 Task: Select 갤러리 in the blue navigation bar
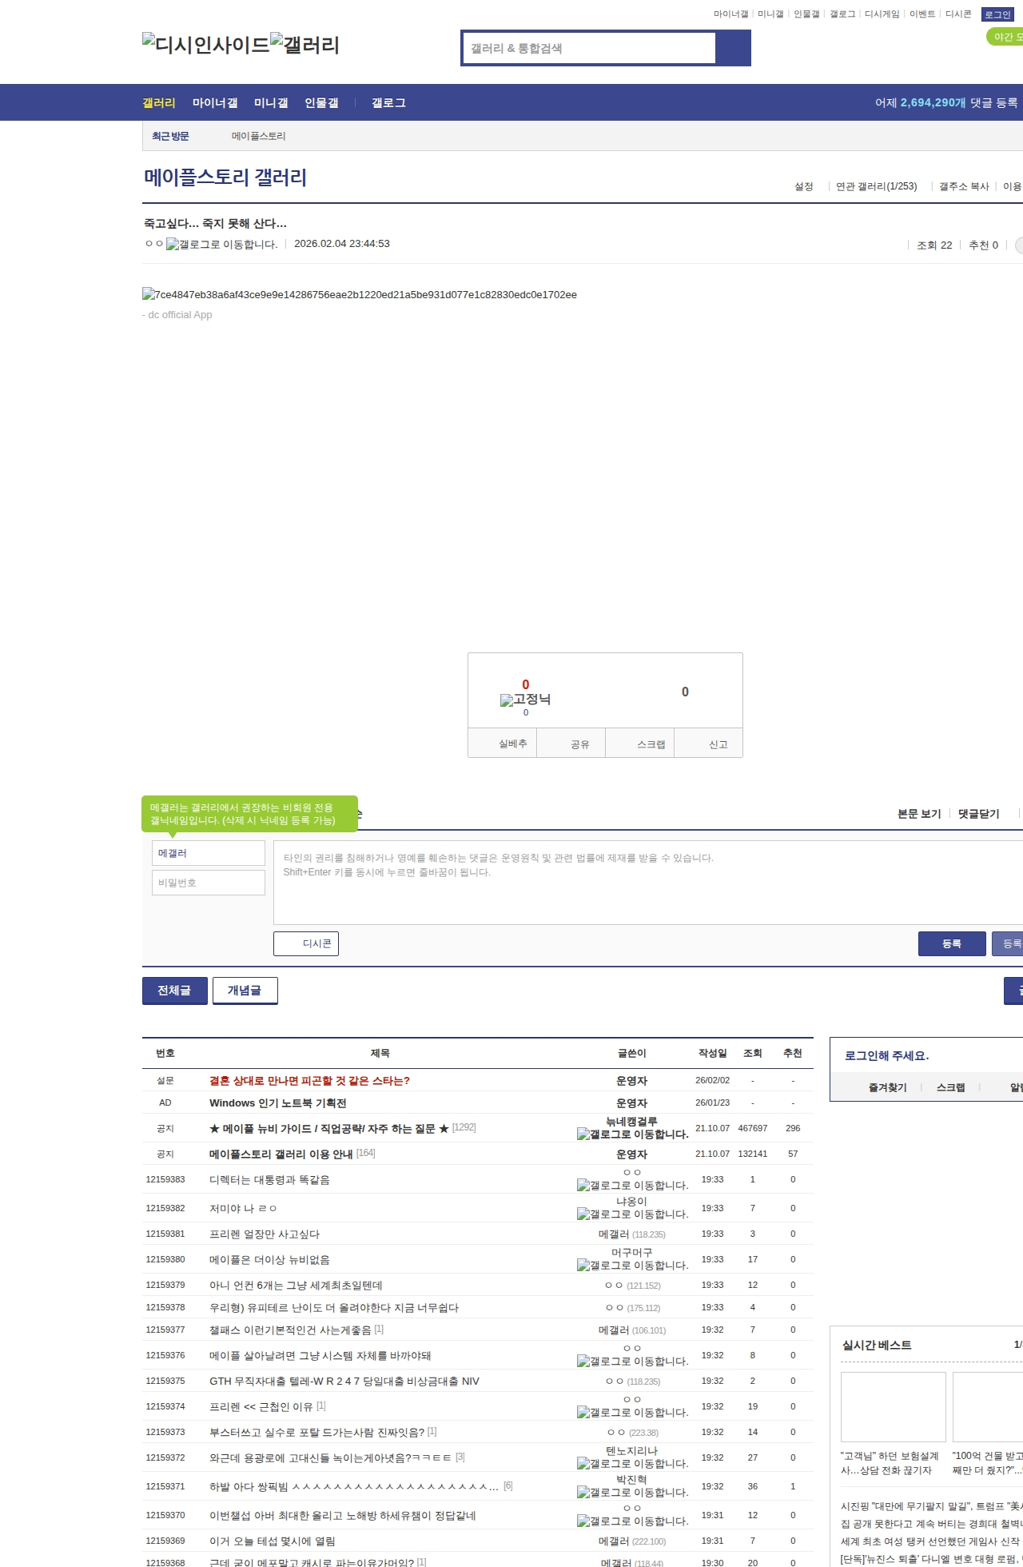[x=158, y=103]
